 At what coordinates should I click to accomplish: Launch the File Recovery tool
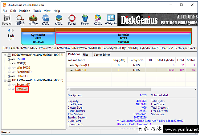[33, 20]
